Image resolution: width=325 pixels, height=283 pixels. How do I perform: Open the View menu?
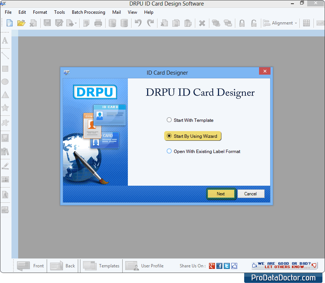(132, 12)
